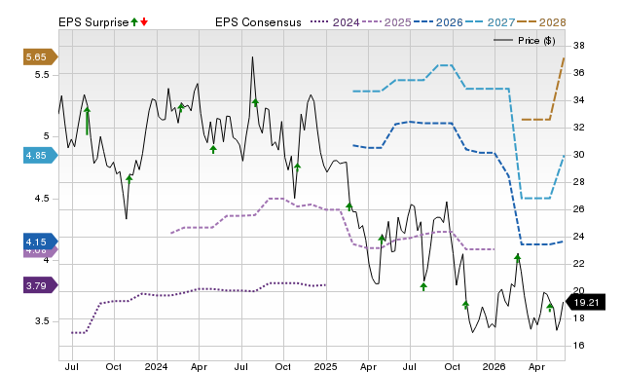Click the 28 label on the price axis

[x=579, y=182]
